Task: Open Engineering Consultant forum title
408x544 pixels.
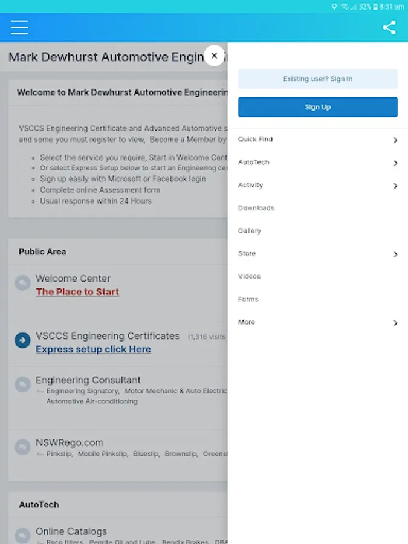Action: (x=88, y=380)
